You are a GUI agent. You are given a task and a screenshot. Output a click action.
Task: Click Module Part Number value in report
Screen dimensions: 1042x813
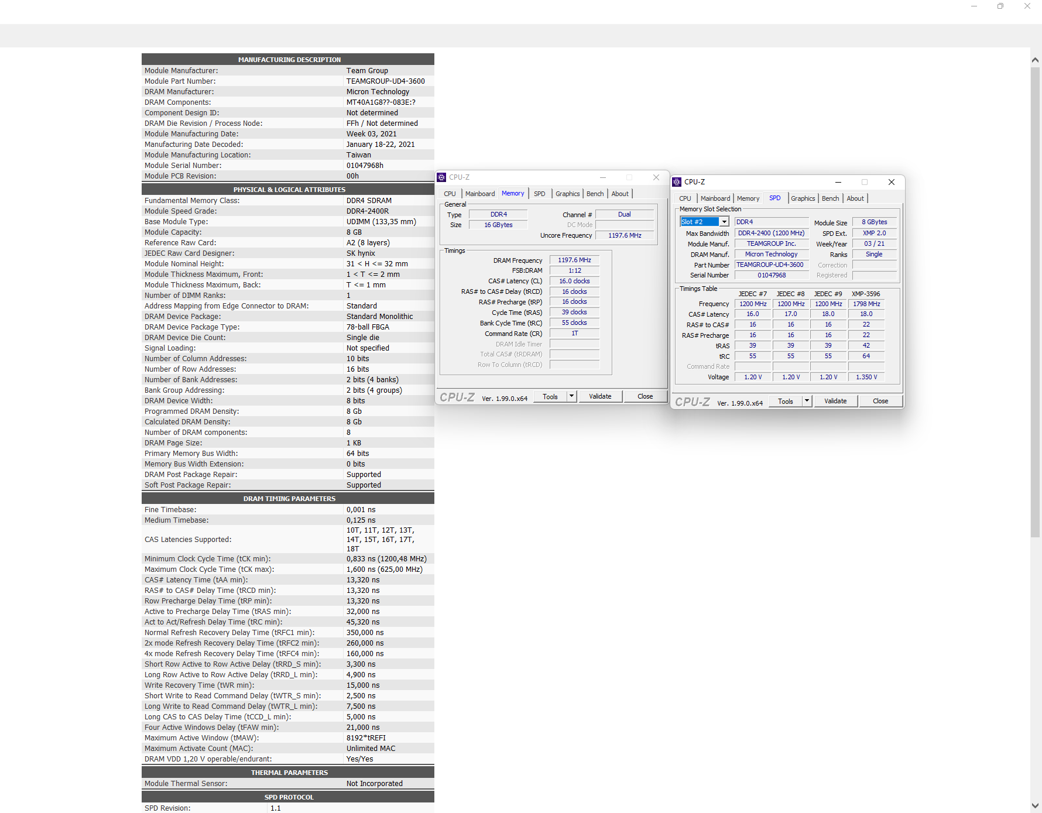coord(386,81)
